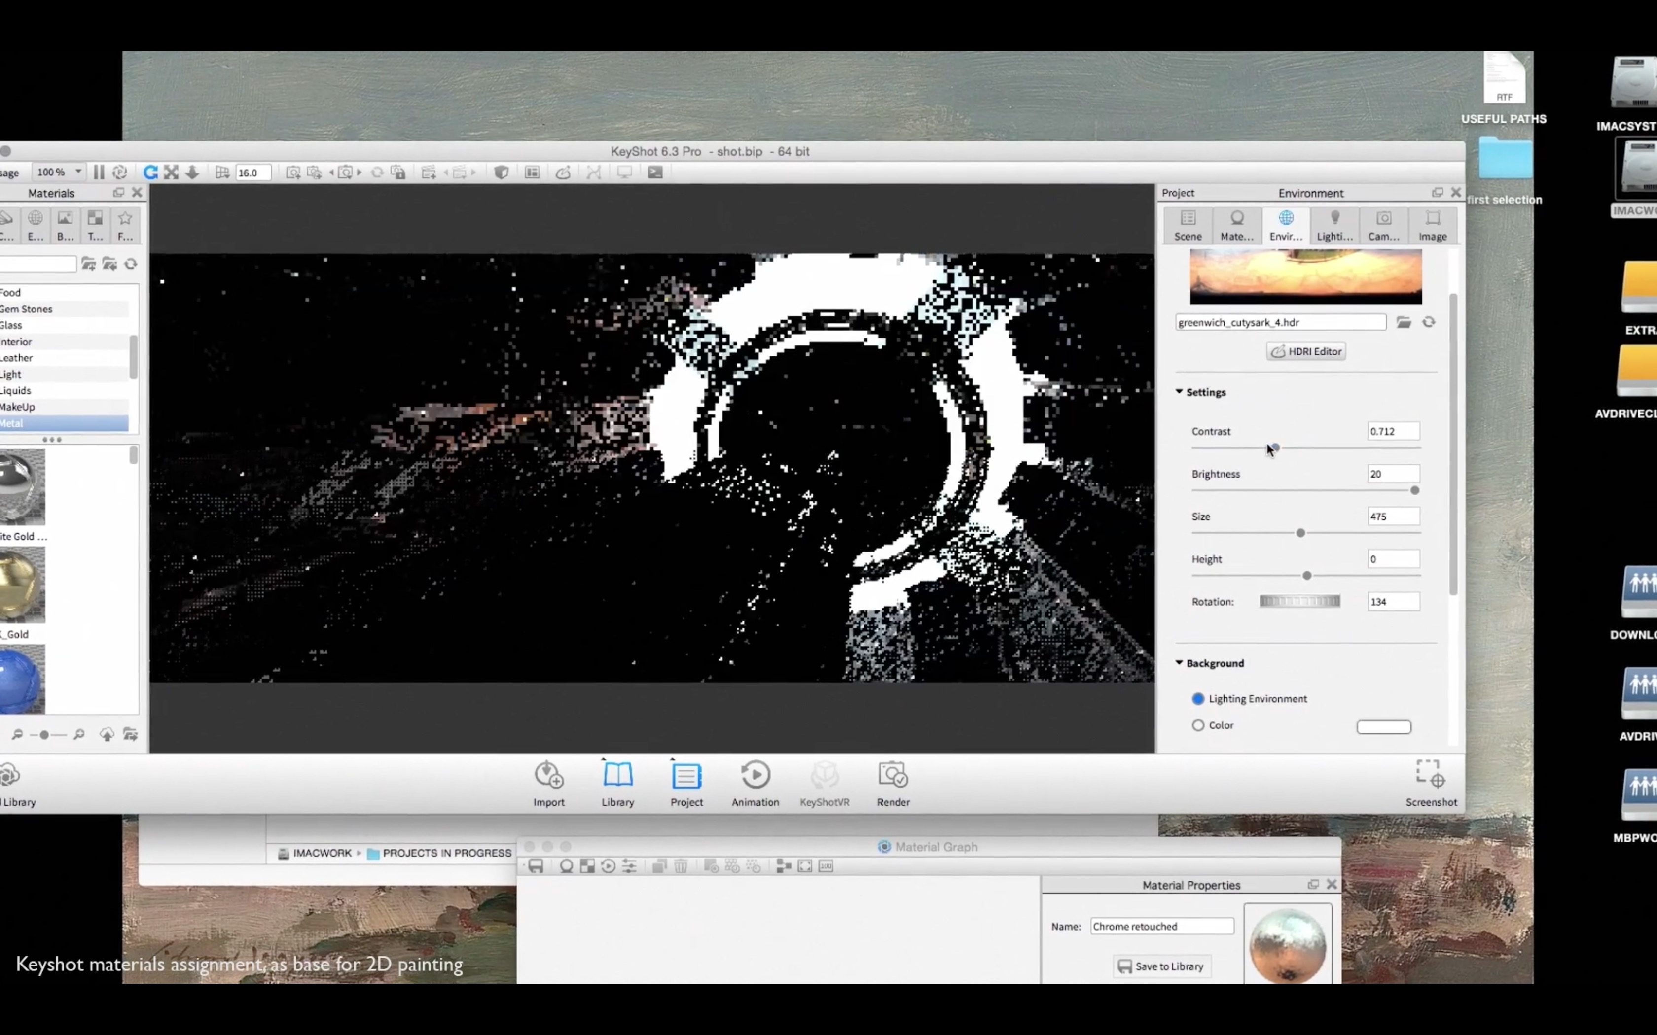This screenshot has width=1657, height=1035.
Task: Switch to the Camera tab
Action: click(x=1384, y=226)
